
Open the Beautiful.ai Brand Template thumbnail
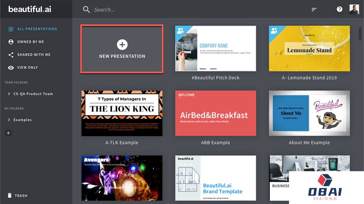(x=215, y=178)
